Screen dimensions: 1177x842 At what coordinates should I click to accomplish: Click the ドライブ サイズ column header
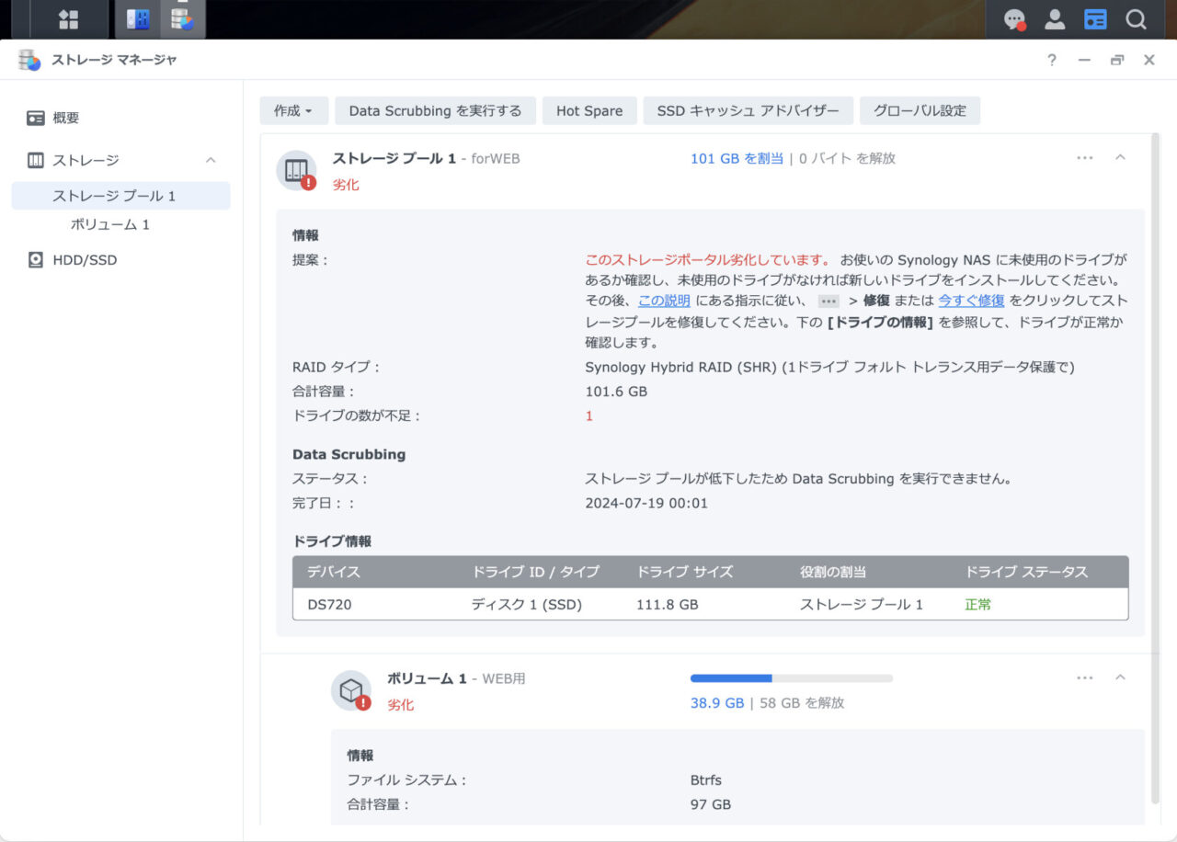tap(685, 572)
